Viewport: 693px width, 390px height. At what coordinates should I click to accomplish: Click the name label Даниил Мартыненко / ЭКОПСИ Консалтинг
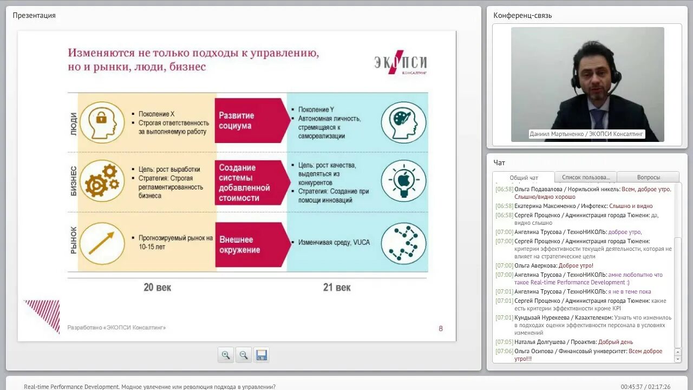coord(587,134)
